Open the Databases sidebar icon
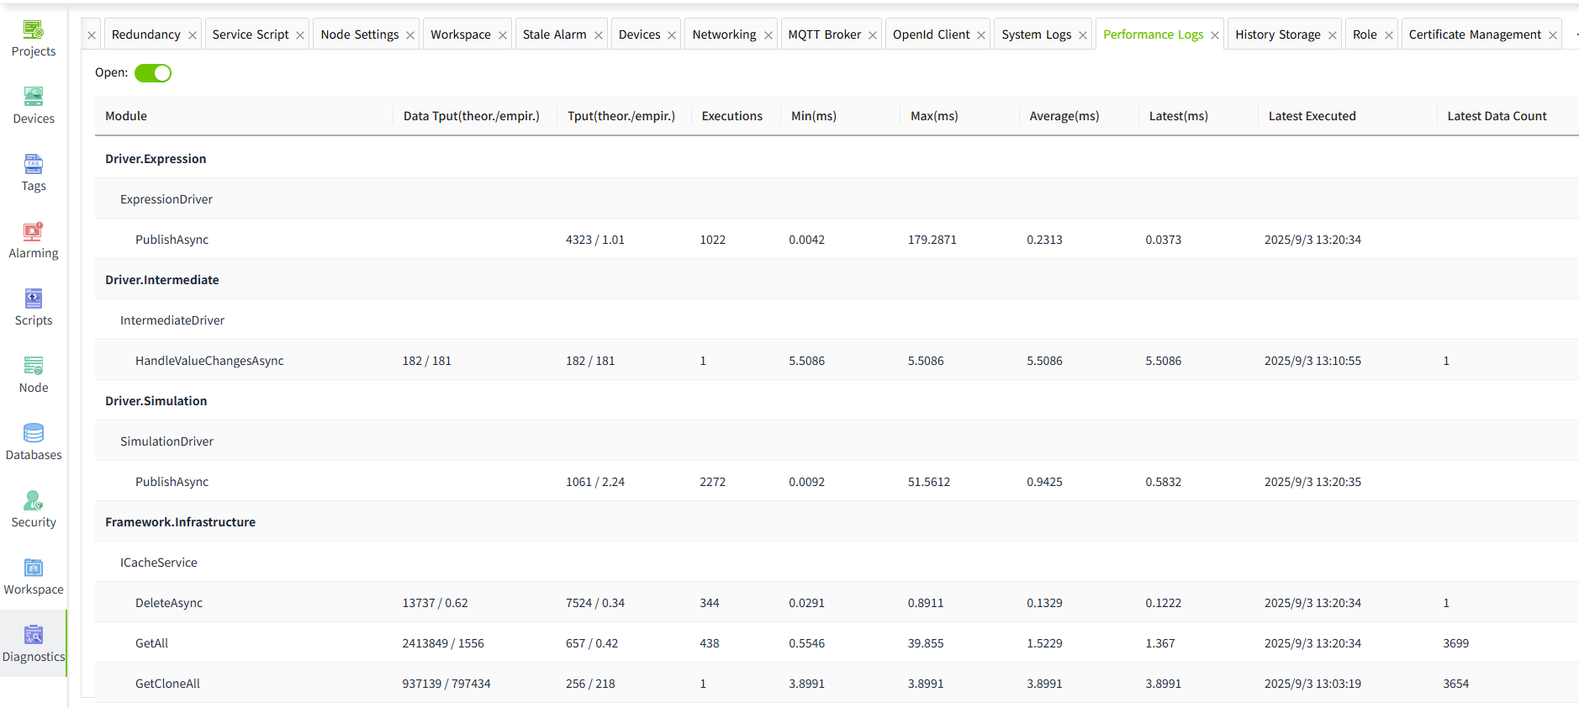Image resolution: width=1579 pixels, height=708 pixels. coord(34,434)
